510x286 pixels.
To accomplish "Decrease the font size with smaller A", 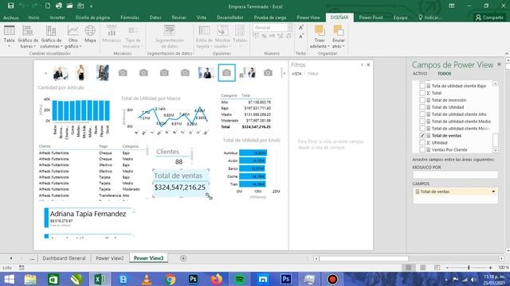I will [301, 36].
